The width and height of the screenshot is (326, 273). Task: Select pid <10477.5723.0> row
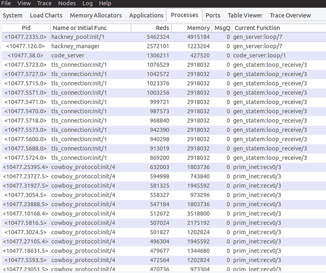pyautogui.click(x=164, y=65)
